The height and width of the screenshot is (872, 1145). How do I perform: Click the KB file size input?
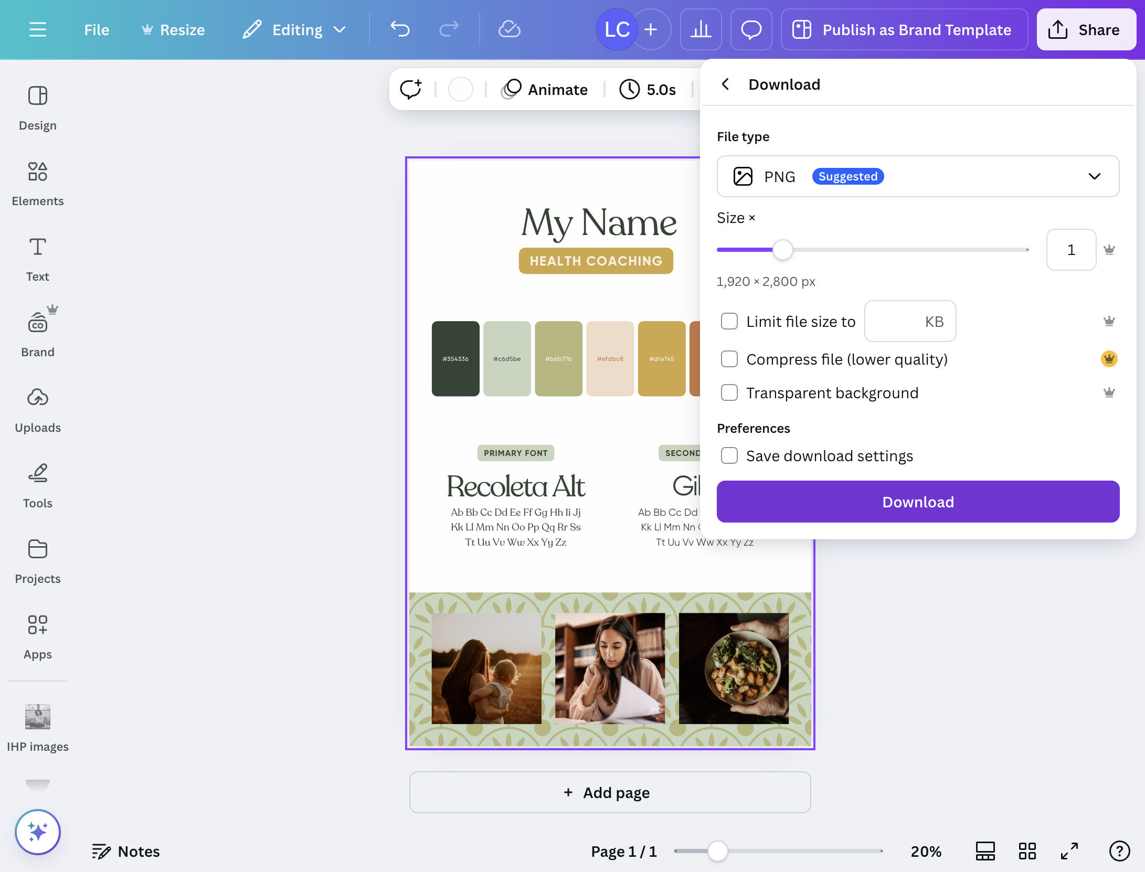(910, 321)
